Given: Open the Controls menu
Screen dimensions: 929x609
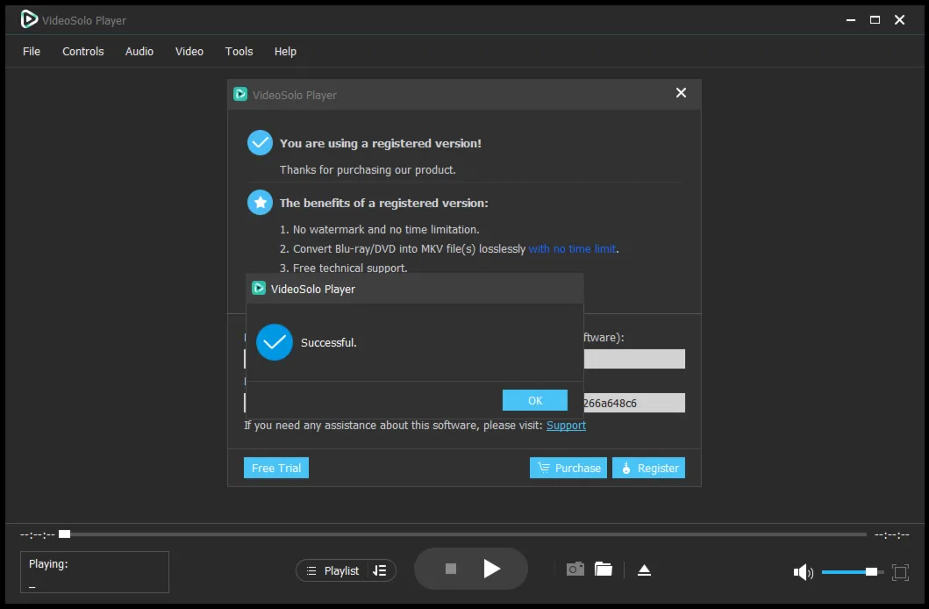Looking at the screenshot, I should pos(83,52).
